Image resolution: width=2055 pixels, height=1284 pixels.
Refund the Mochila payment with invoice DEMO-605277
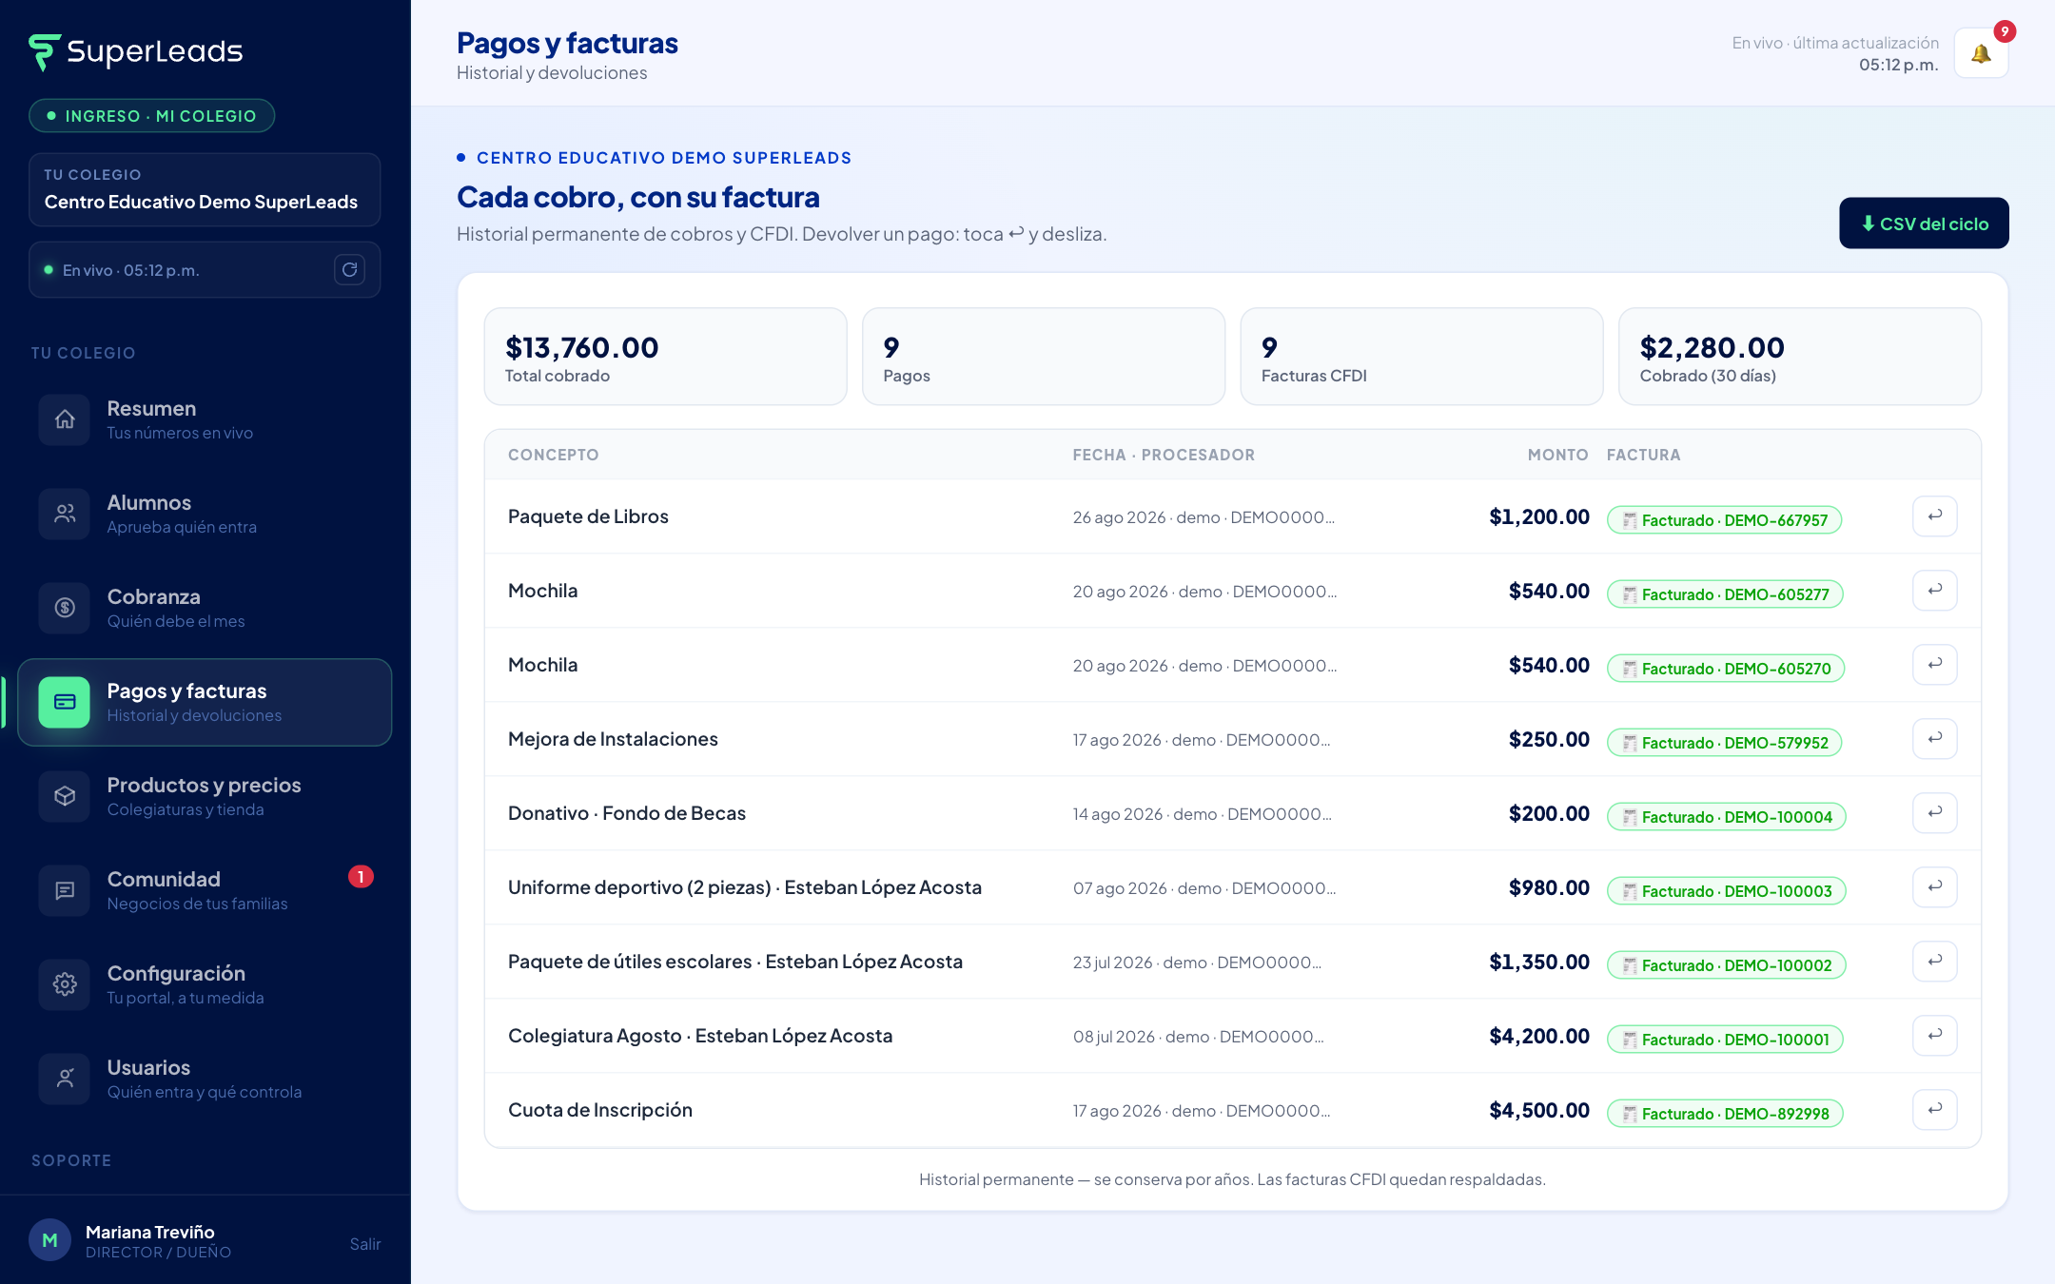(x=1934, y=591)
